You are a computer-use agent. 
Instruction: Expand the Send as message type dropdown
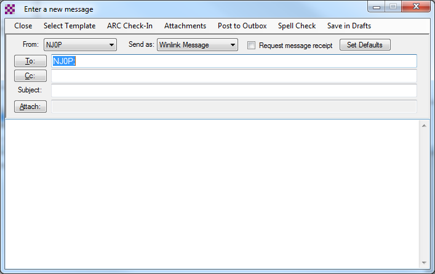pos(233,45)
